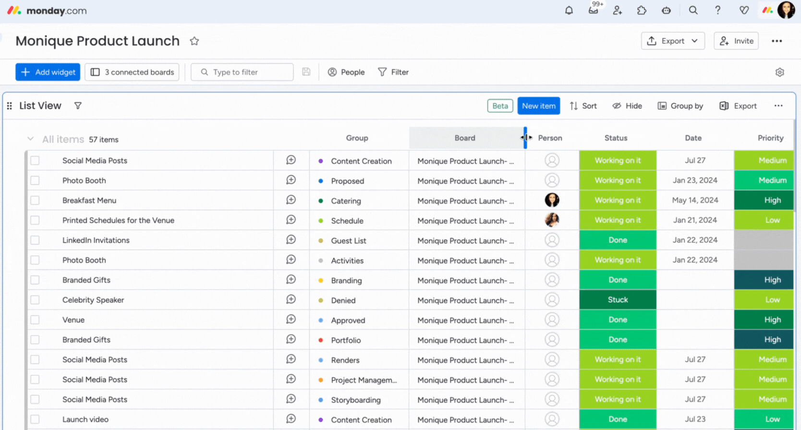801x430 pixels.
Task: Tick the Venue row checkbox
Action: coord(35,320)
